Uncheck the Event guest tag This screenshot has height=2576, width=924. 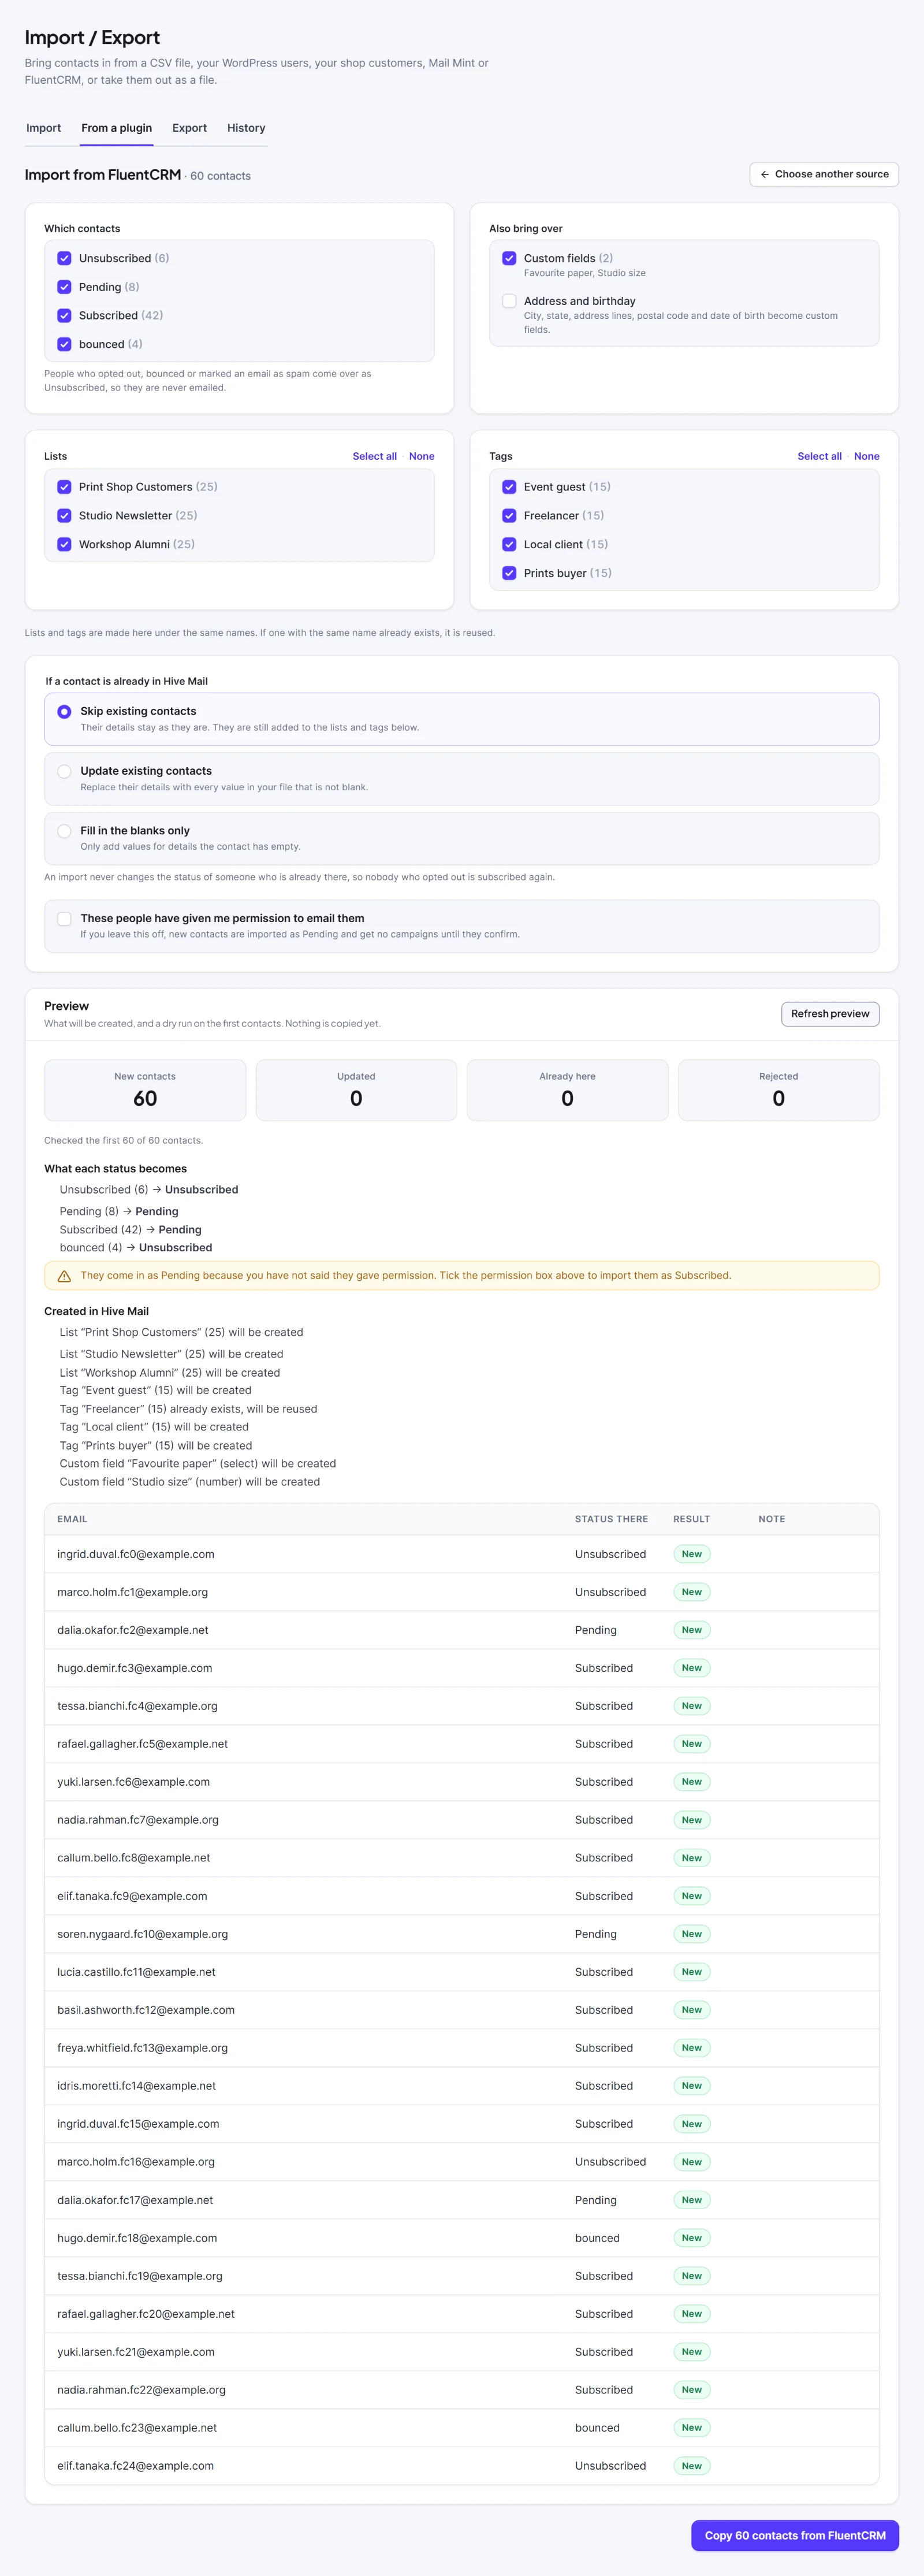(509, 487)
